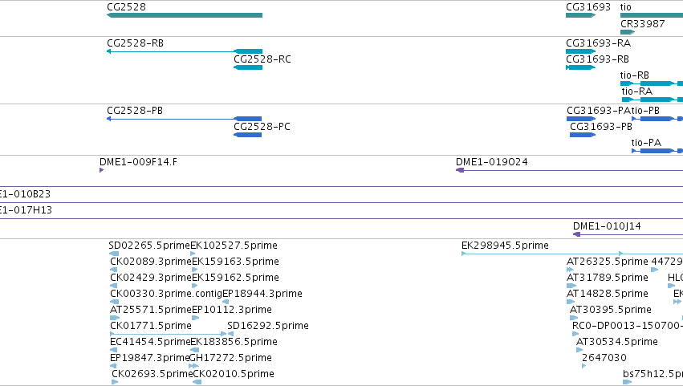Select the DME1-009F14.F marker arrow
Image resolution: width=683 pixels, height=386 pixels.
click(x=101, y=170)
